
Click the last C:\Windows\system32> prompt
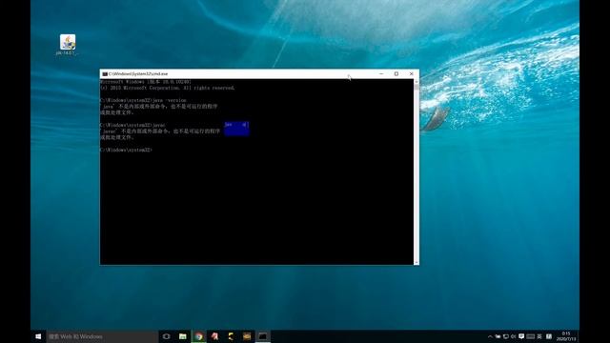tap(127, 150)
